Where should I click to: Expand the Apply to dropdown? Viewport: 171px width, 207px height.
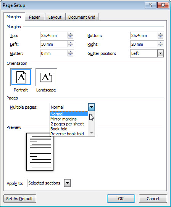click(x=68, y=183)
